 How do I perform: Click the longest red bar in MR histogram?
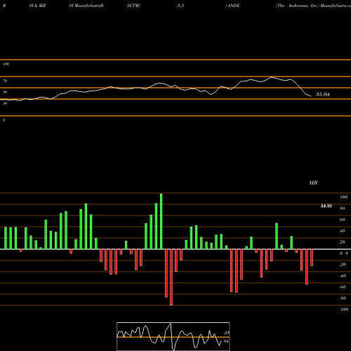(171, 277)
